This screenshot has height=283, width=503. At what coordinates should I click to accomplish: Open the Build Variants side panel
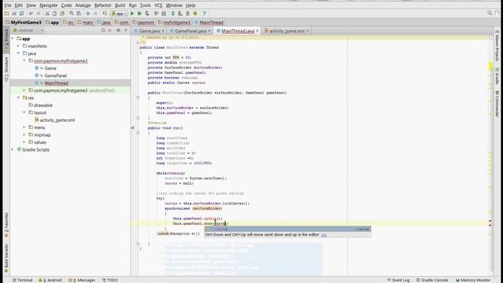6,259
